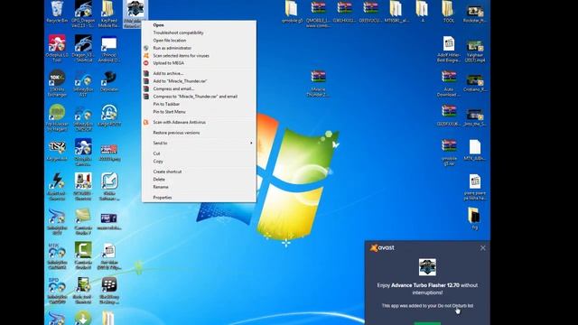Viewport: 578px width, 325px height.
Task: Select the BlackBerry Desktop shortcut icon
Action: point(109,291)
